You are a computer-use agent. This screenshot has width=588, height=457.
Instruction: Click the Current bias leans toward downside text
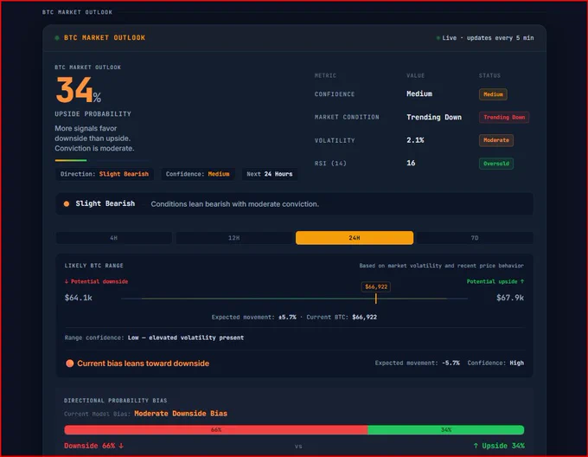tap(144, 364)
